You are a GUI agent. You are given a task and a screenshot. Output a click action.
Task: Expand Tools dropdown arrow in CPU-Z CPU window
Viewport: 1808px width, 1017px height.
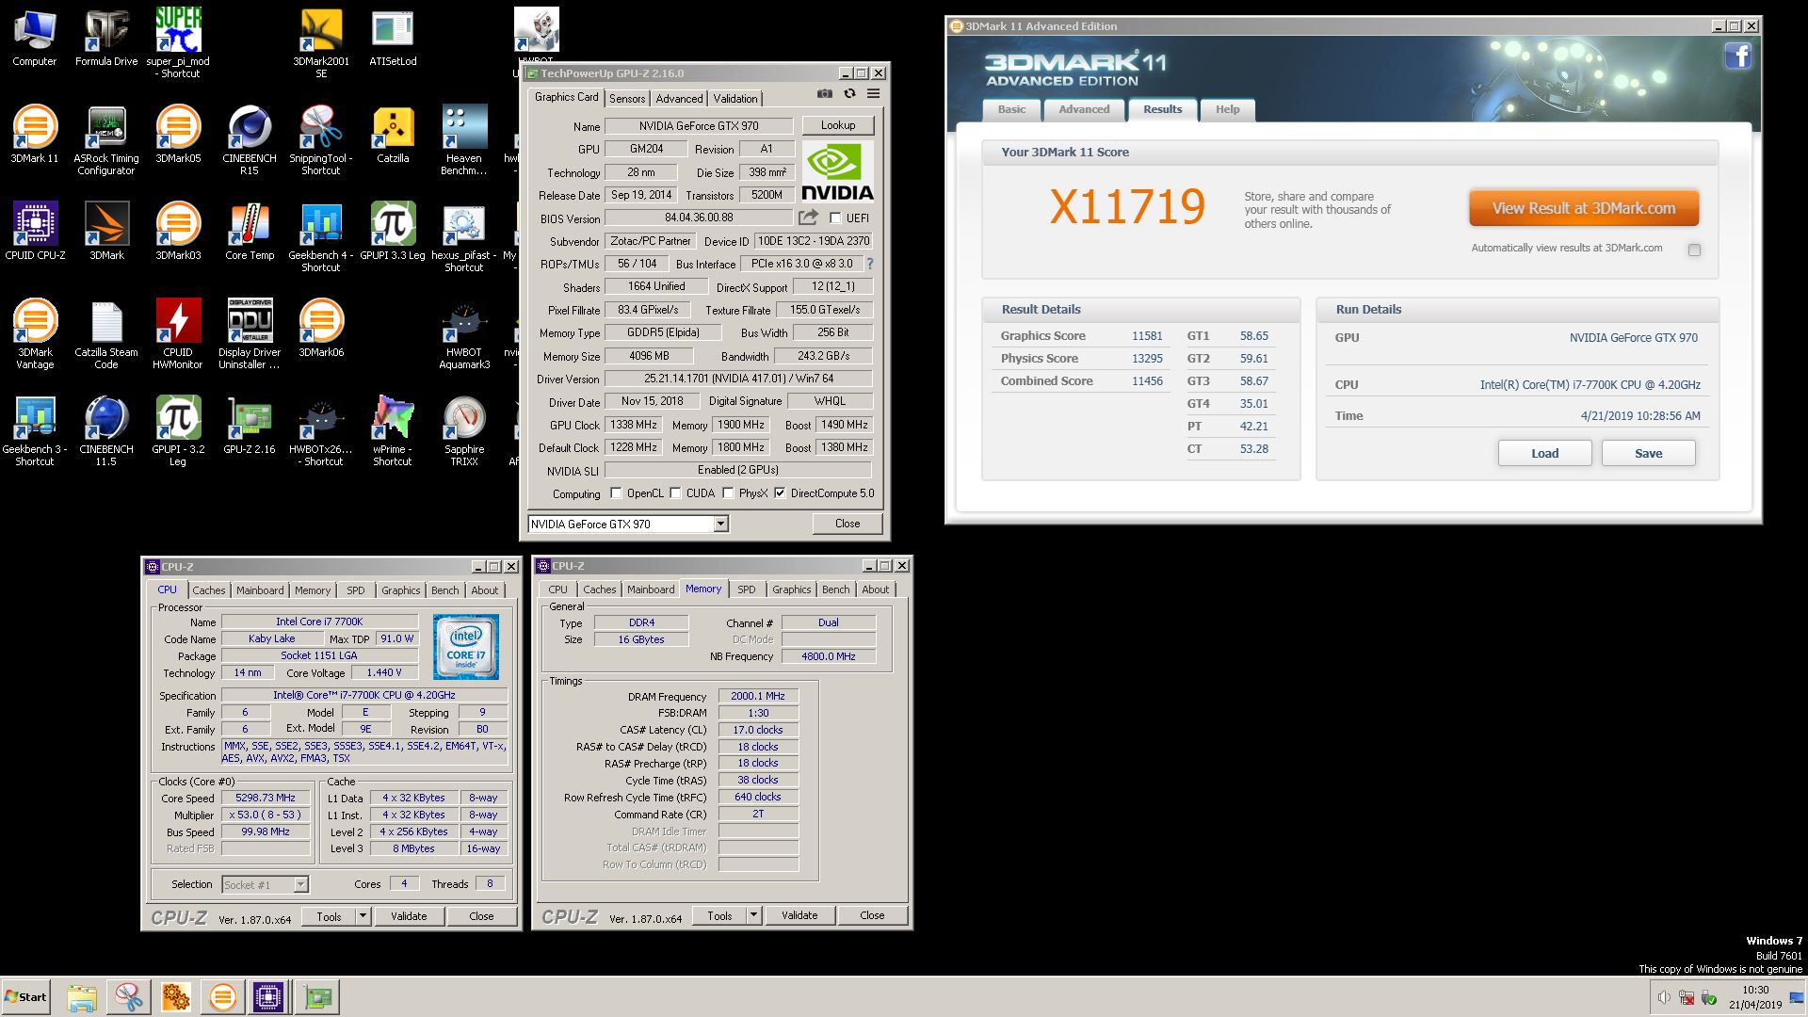[x=363, y=916]
